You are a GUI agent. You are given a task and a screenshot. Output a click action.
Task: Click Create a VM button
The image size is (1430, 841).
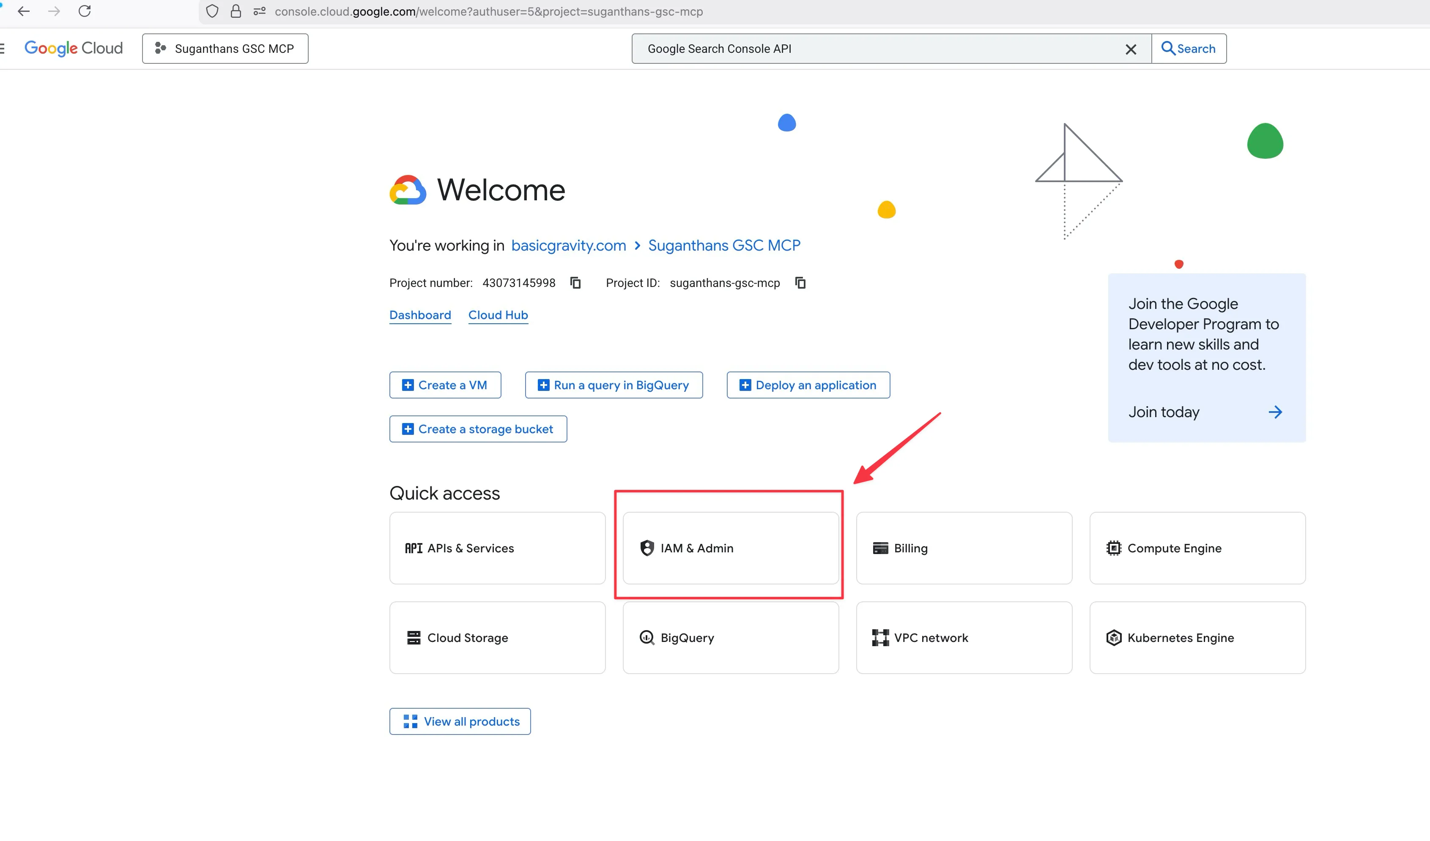pyautogui.click(x=445, y=385)
